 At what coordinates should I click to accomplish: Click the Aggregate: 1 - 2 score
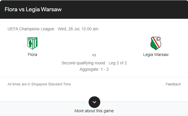pyautogui.click(x=94, y=69)
